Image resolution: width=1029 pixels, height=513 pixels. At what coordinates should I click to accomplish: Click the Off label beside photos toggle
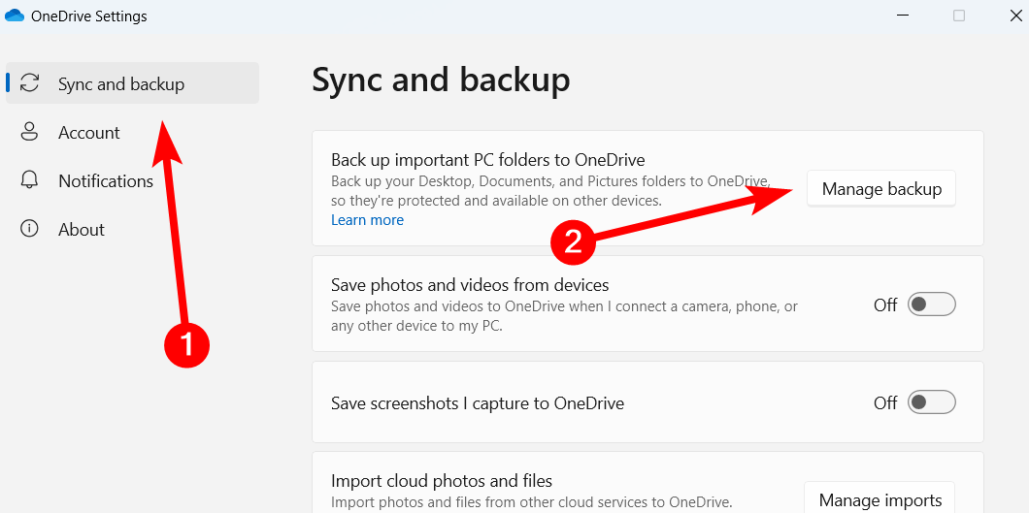pos(885,305)
